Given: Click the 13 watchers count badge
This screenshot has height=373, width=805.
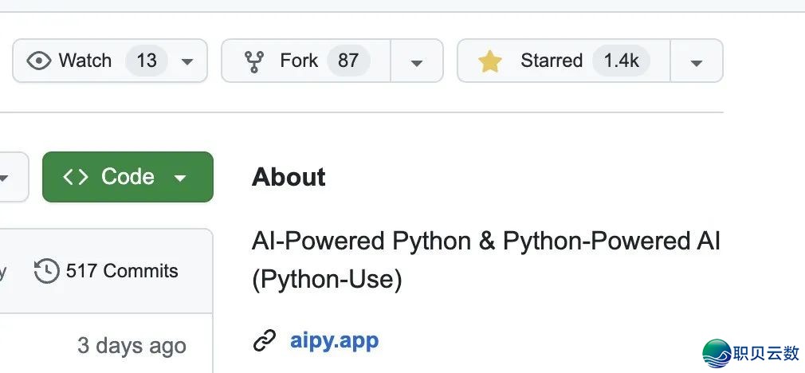Looking at the screenshot, I should [147, 61].
